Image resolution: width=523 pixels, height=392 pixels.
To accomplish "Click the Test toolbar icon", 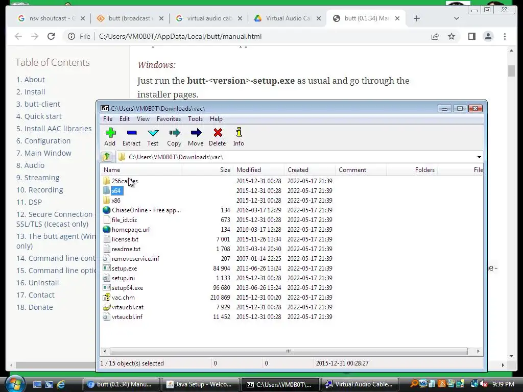I will (153, 137).
